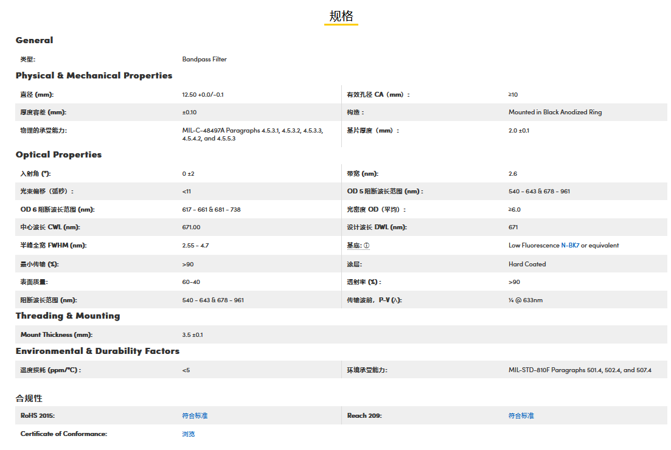Click the Optical Properties heading
The image size is (671, 450).
58,154
